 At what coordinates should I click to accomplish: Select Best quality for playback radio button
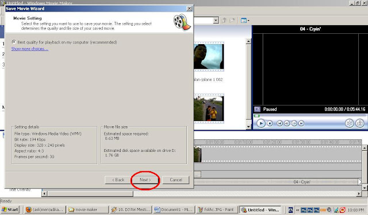pyautogui.click(x=14, y=42)
